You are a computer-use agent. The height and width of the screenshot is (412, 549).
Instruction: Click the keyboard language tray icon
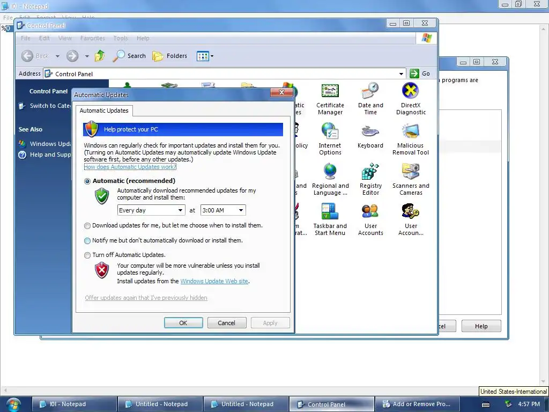coord(486,404)
